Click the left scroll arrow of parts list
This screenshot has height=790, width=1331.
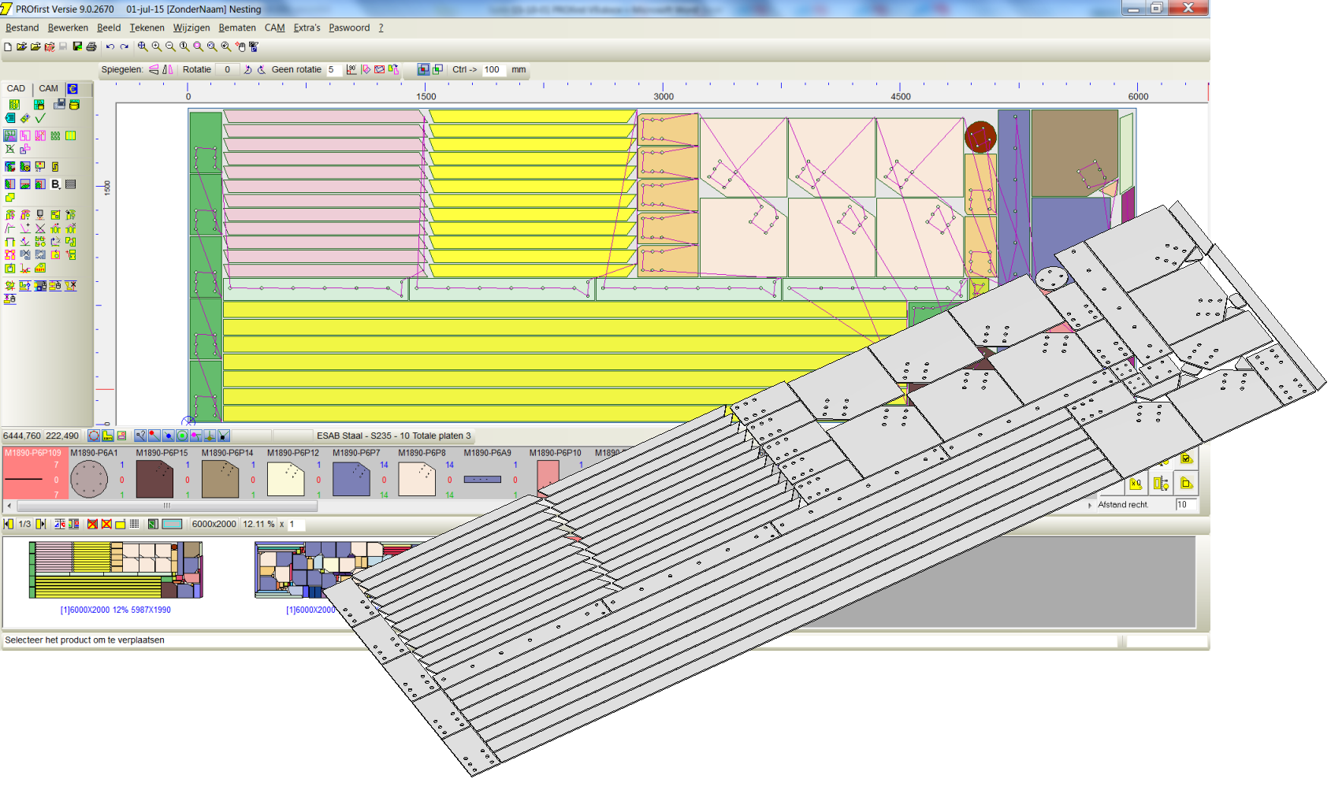[x=9, y=506]
